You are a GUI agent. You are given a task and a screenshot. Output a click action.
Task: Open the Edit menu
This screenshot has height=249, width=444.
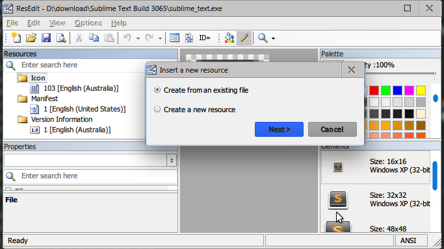pyautogui.click(x=33, y=23)
